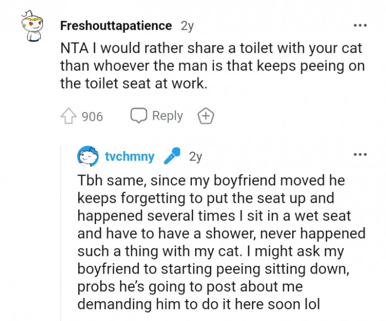Open the 2y timestamp beside tvchmny
Screen dimensions: 386x321
195,156
